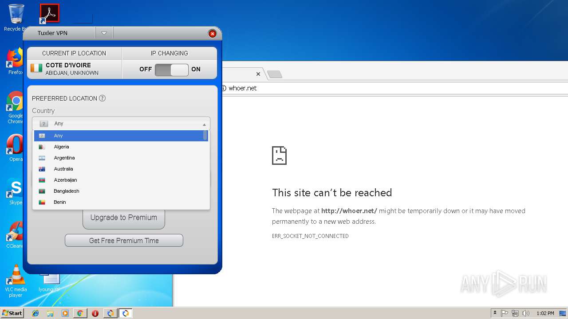Click the Bangladesh flag icon

click(42, 191)
